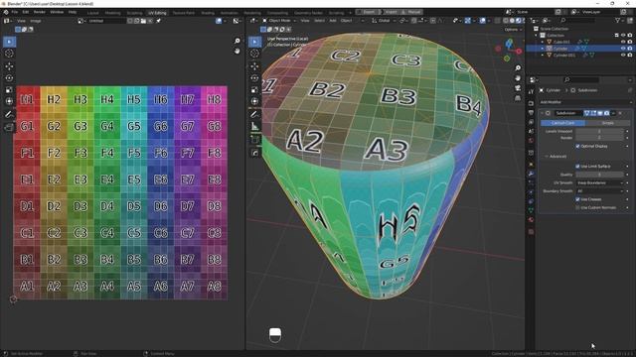Select the Transform tool in 3D viewport
This screenshot has height=357, width=636.
(x=254, y=101)
